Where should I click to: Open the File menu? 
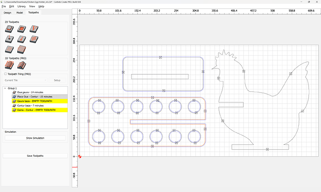[x=4, y=7]
